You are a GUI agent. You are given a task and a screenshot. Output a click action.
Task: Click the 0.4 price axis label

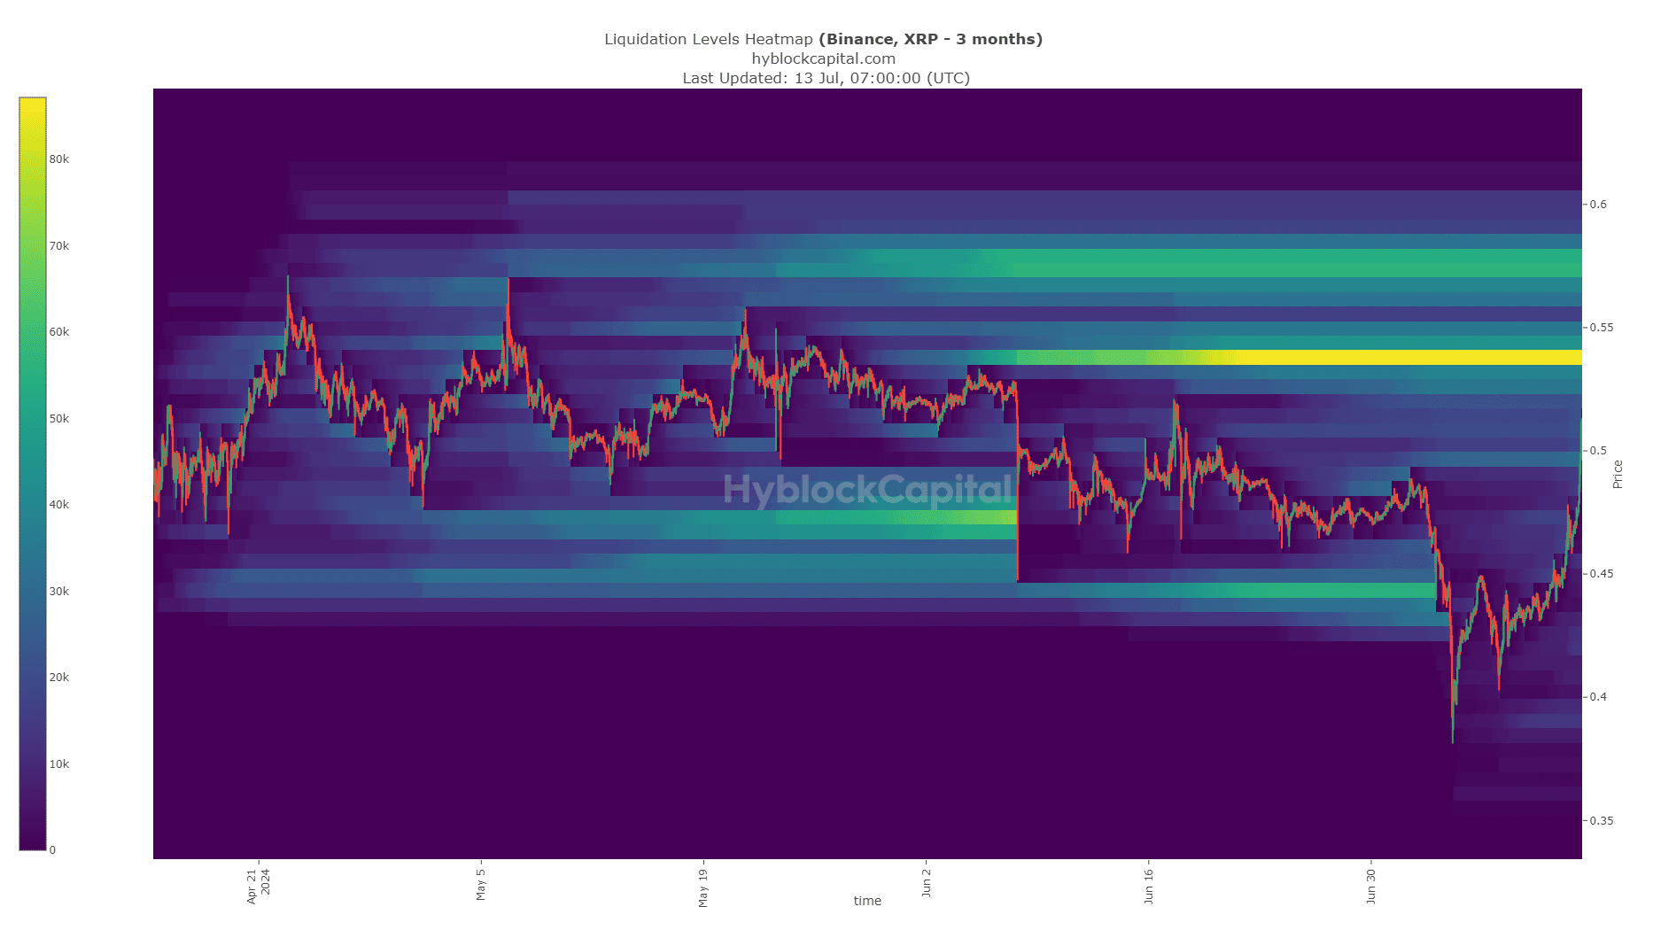1598,697
